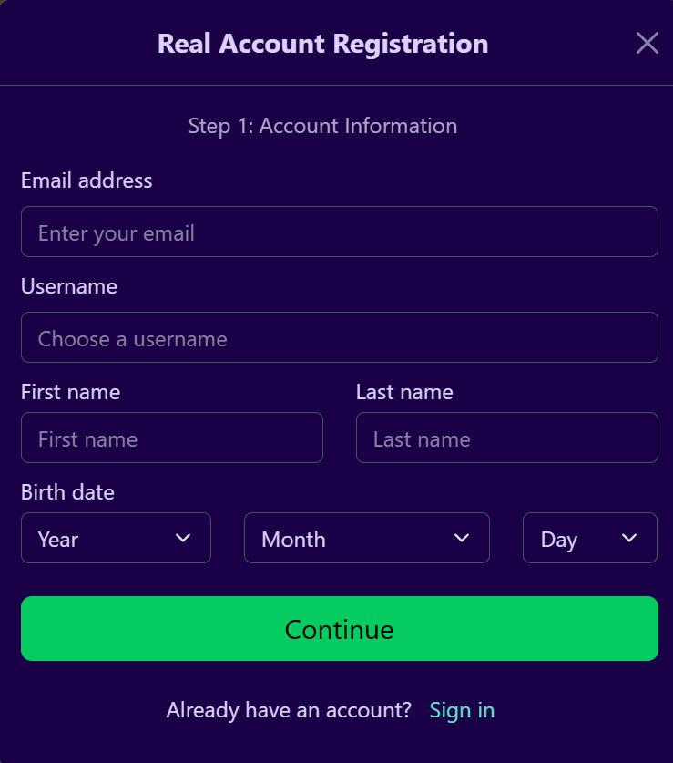
Task: Follow the Sign in link
Action: coord(462,710)
